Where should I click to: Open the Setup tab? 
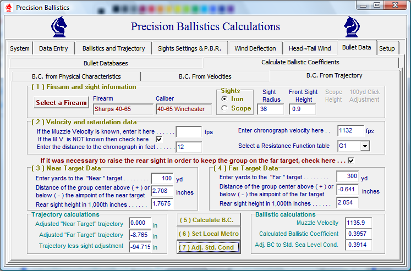(x=387, y=48)
